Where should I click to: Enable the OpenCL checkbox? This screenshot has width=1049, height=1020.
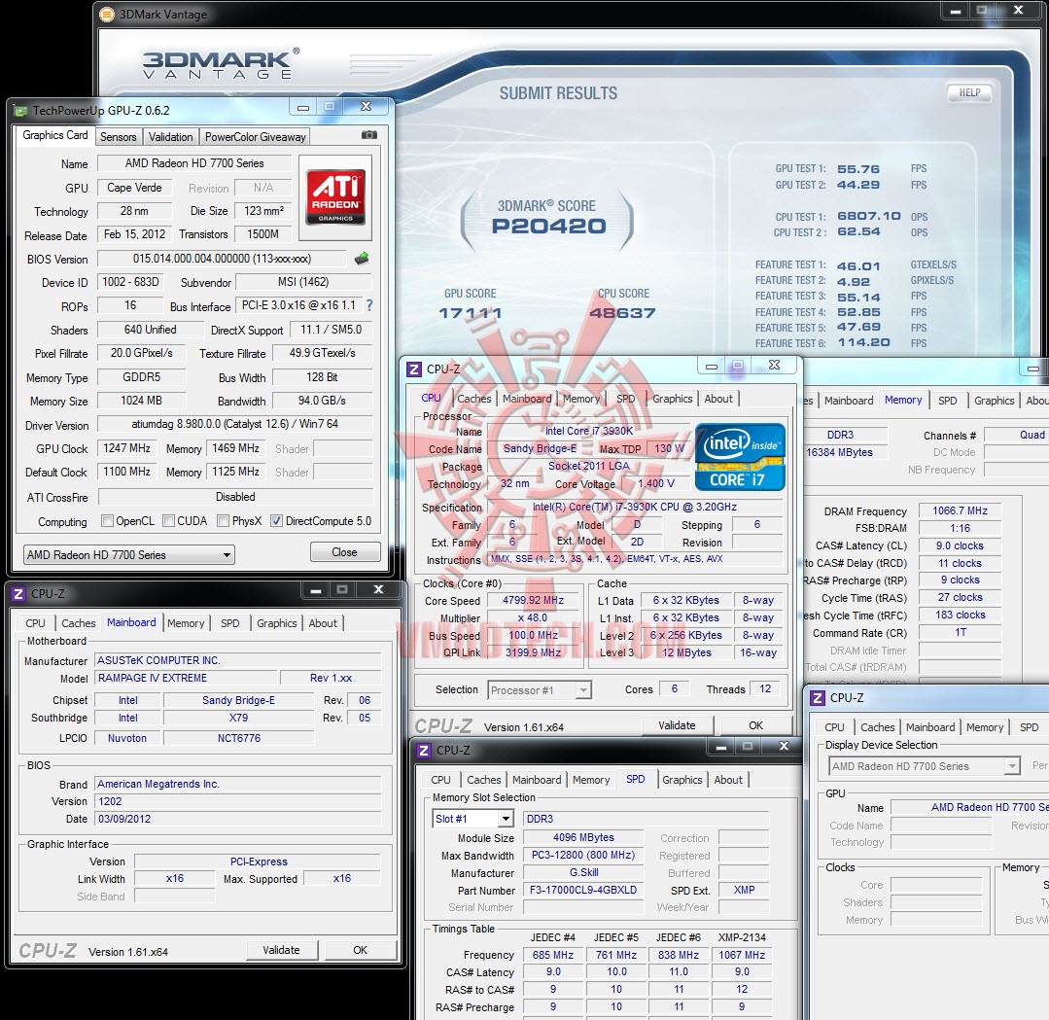tap(107, 521)
